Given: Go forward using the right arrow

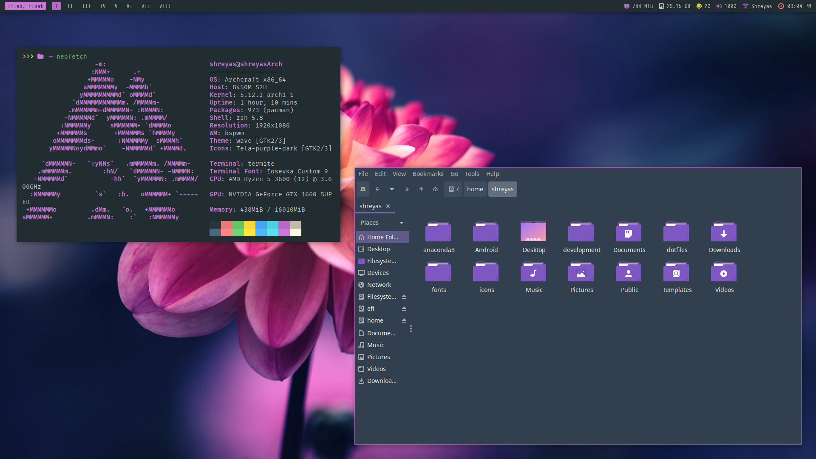Looking at the screenshot, I should click(406, 189).
